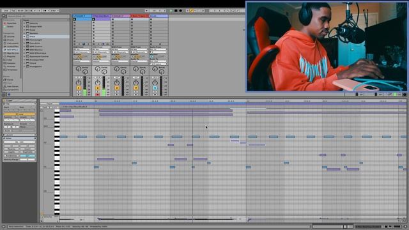Open Packs under browser Places

pyautogui.click(x=10, y=80)
